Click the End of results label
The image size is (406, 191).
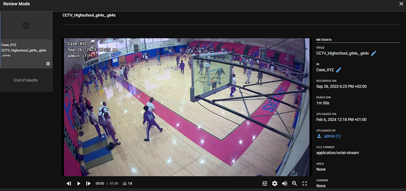click(x=26, y=80)
